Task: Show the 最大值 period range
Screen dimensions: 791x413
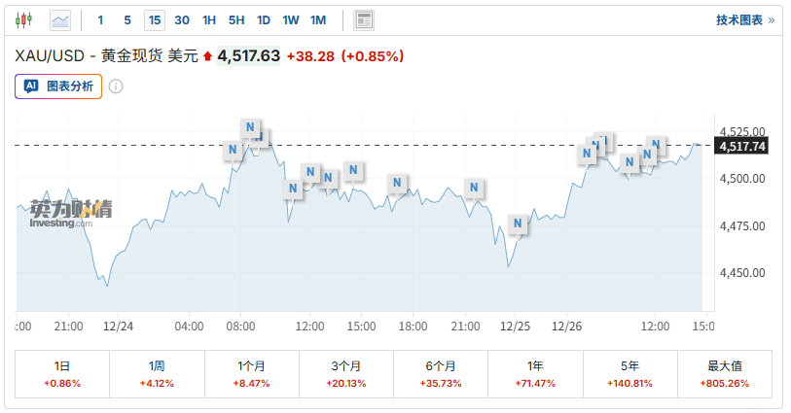Action: point(724,375)
